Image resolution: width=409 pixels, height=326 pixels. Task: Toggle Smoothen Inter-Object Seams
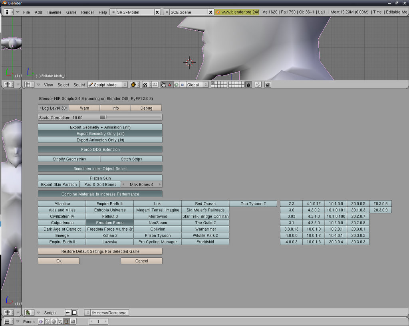coord(100,168)
